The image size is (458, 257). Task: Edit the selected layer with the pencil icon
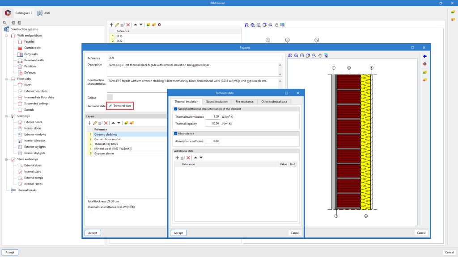(95, 123)
